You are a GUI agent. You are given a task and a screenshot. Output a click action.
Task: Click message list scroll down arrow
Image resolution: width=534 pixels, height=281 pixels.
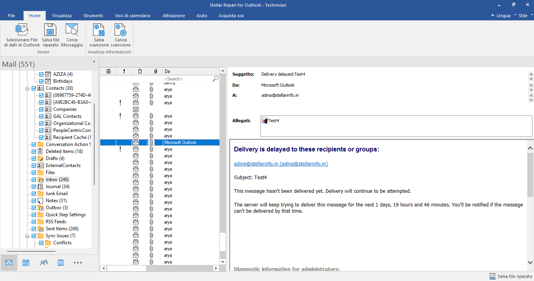[x=223, y=262]
